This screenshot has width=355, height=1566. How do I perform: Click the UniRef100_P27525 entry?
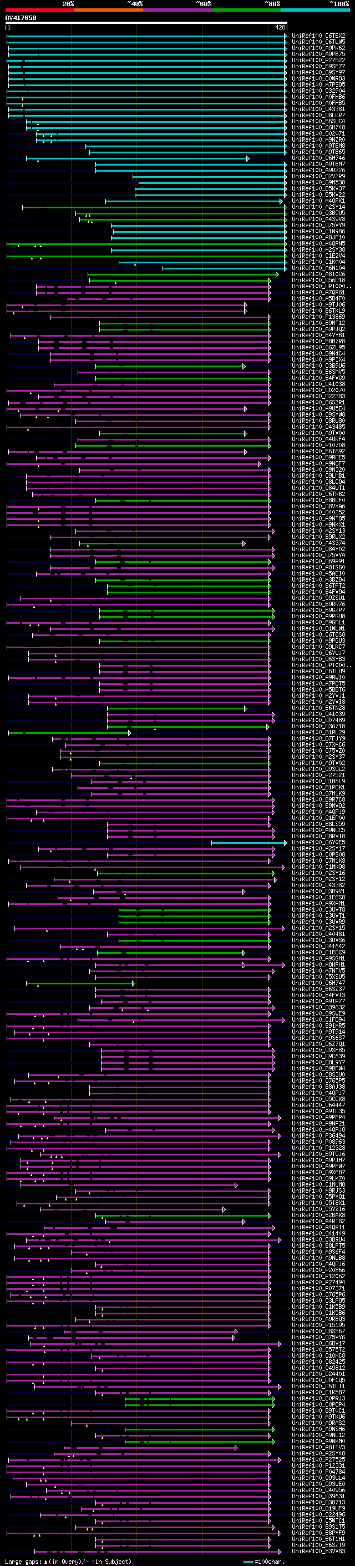(x=318, y=1459)
